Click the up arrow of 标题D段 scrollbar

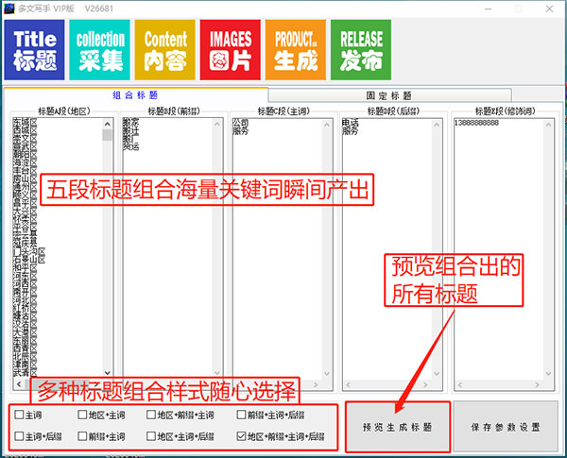(x=437, y=124)
